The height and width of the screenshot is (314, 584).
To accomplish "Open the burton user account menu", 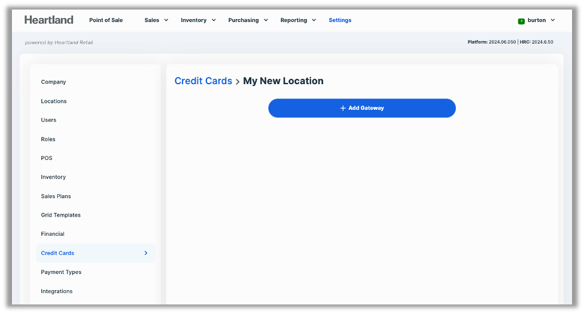I will click(540, 20).
